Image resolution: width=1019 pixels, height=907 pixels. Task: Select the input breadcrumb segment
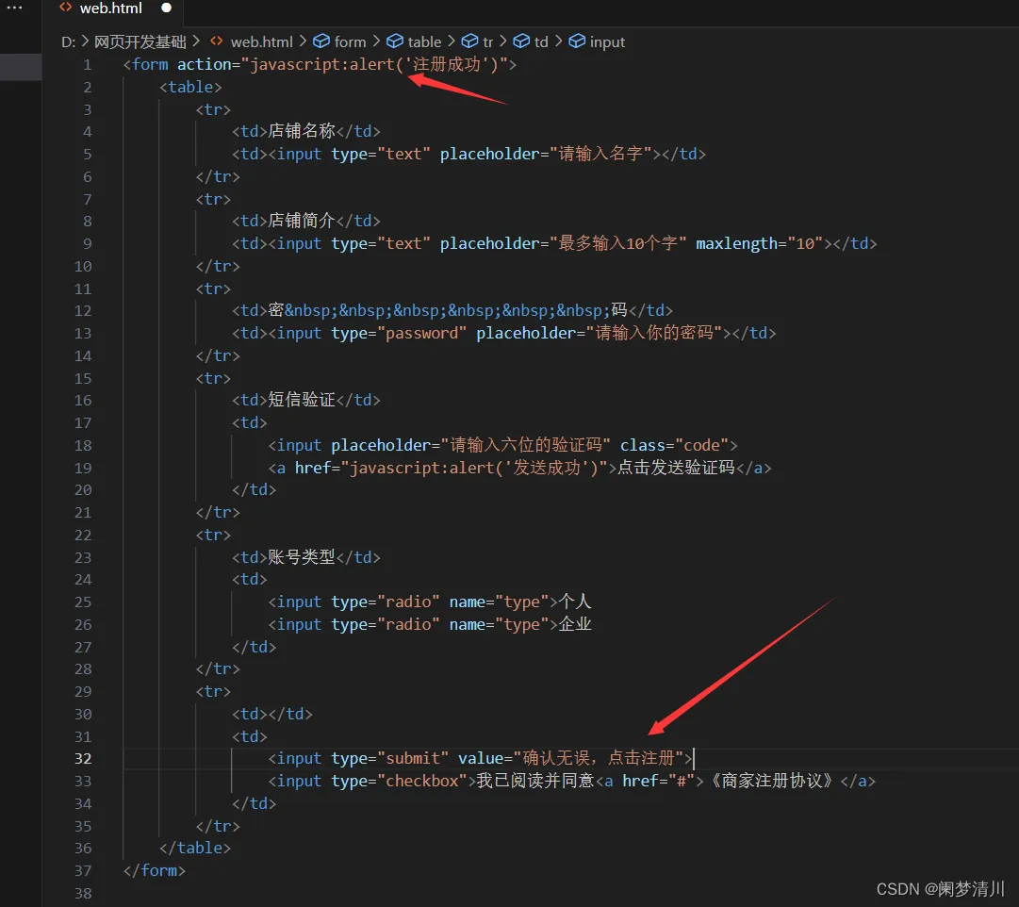(x=608, y=42)
